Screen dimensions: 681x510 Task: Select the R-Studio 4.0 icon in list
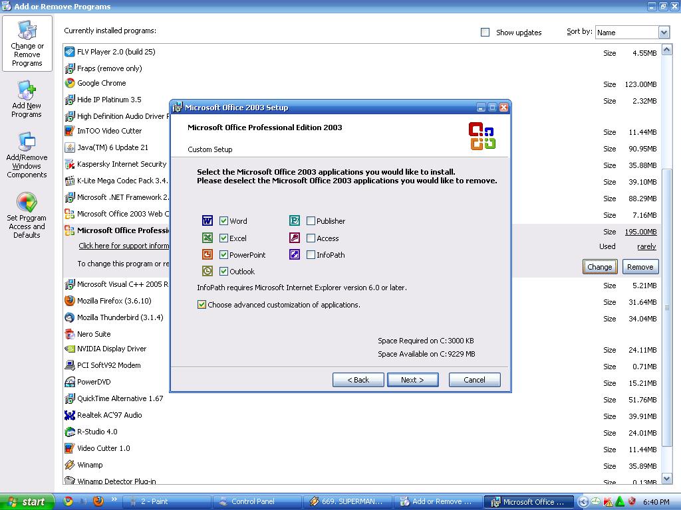click(x=69, y=432)
